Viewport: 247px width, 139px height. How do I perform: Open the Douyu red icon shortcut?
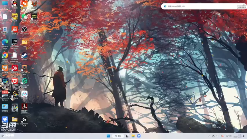pos(15,81)
